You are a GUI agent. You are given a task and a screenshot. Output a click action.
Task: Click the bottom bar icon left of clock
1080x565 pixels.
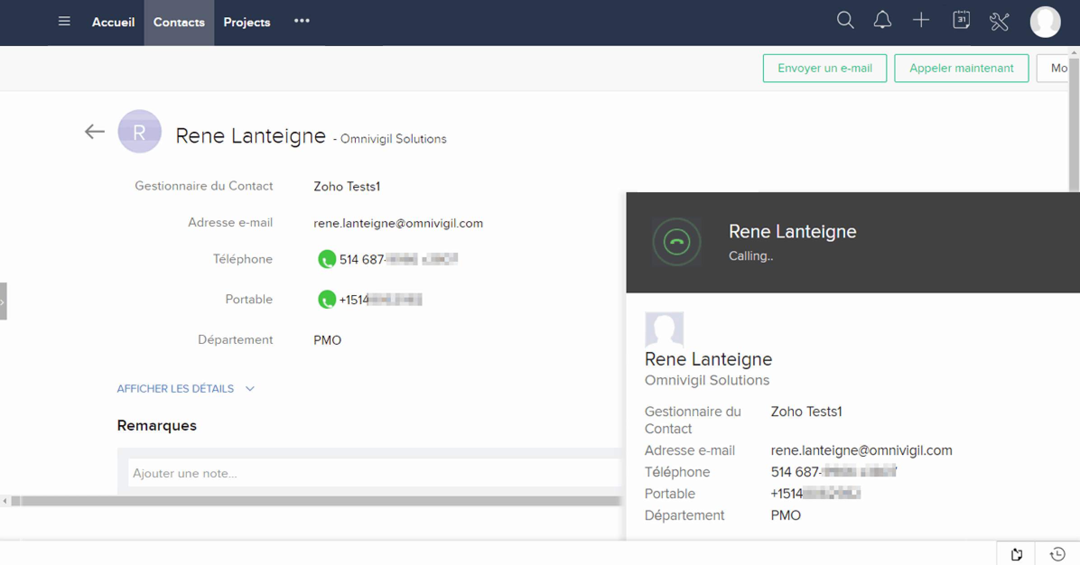[x=1016, y=554]
